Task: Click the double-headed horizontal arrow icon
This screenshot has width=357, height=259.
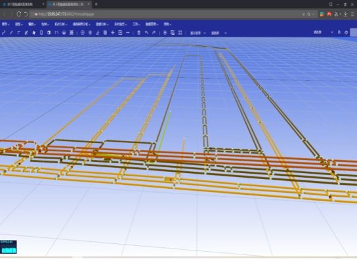Action: pyautogui.click(x=128, y=33)
